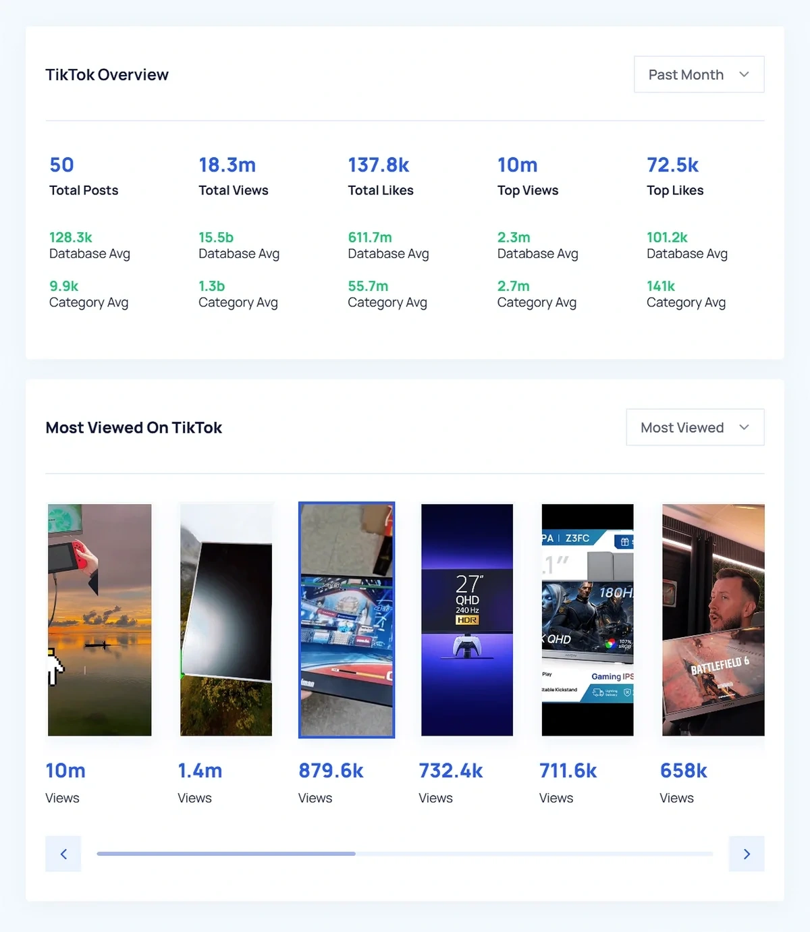Click the 27-inch QHD monitor video thumbnail

[466, 619]
